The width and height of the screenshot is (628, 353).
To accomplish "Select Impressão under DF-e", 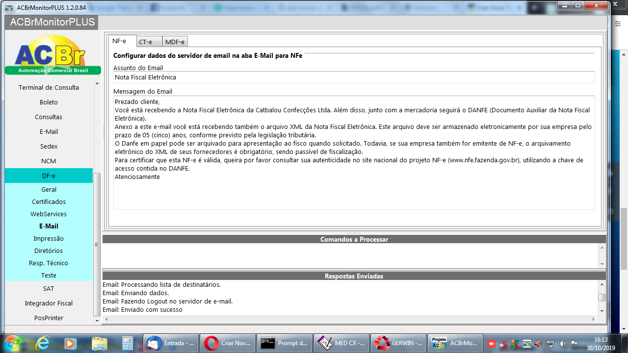I will [x=49, y=238].
